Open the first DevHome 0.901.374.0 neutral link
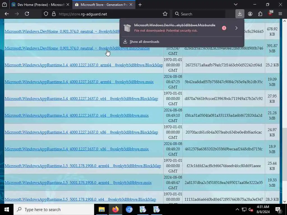This screenshot has width=287, height=215. point(62,31)
